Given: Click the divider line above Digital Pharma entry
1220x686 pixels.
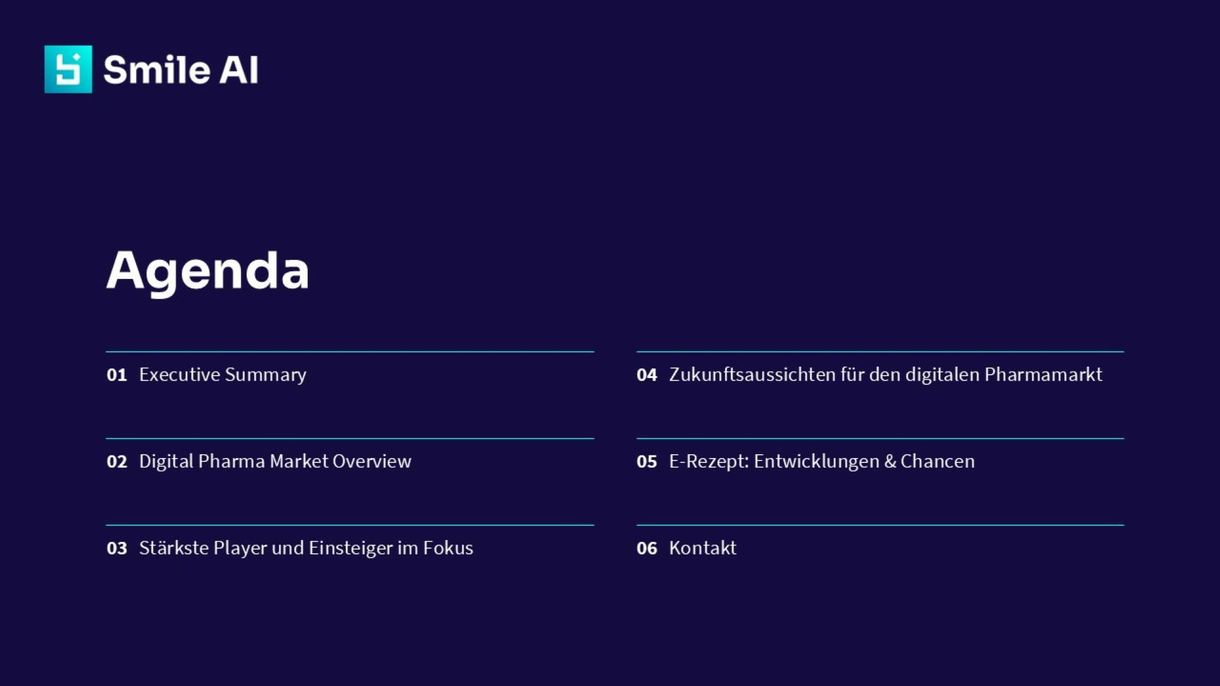Looking at the screenshot, I should pyautogui.click(x=349, y=438).
